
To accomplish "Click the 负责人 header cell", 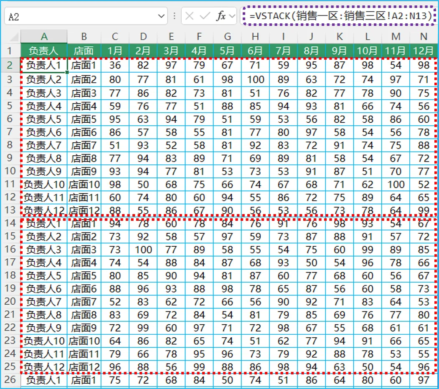I will [44, 51].
